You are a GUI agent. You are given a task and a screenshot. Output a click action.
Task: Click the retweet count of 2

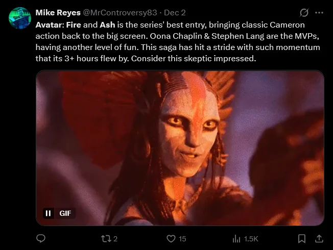point(115,239)
